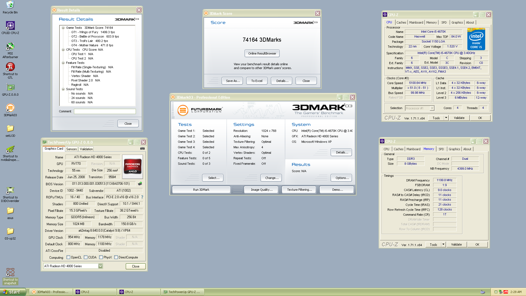Image resolution: width=526 pixels, height=296 pixels.
Task: Click Options button under Results
Action: [x=342, y=178]
